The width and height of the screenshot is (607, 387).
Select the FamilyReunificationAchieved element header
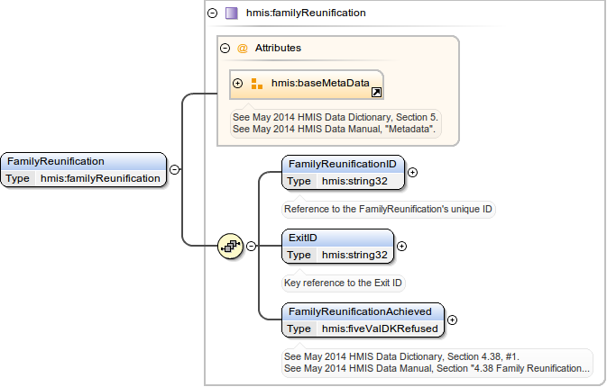(x=363, y=311)
